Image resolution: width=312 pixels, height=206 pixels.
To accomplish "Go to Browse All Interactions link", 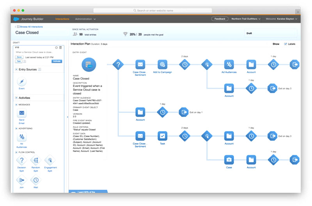I will coord(30,26).
